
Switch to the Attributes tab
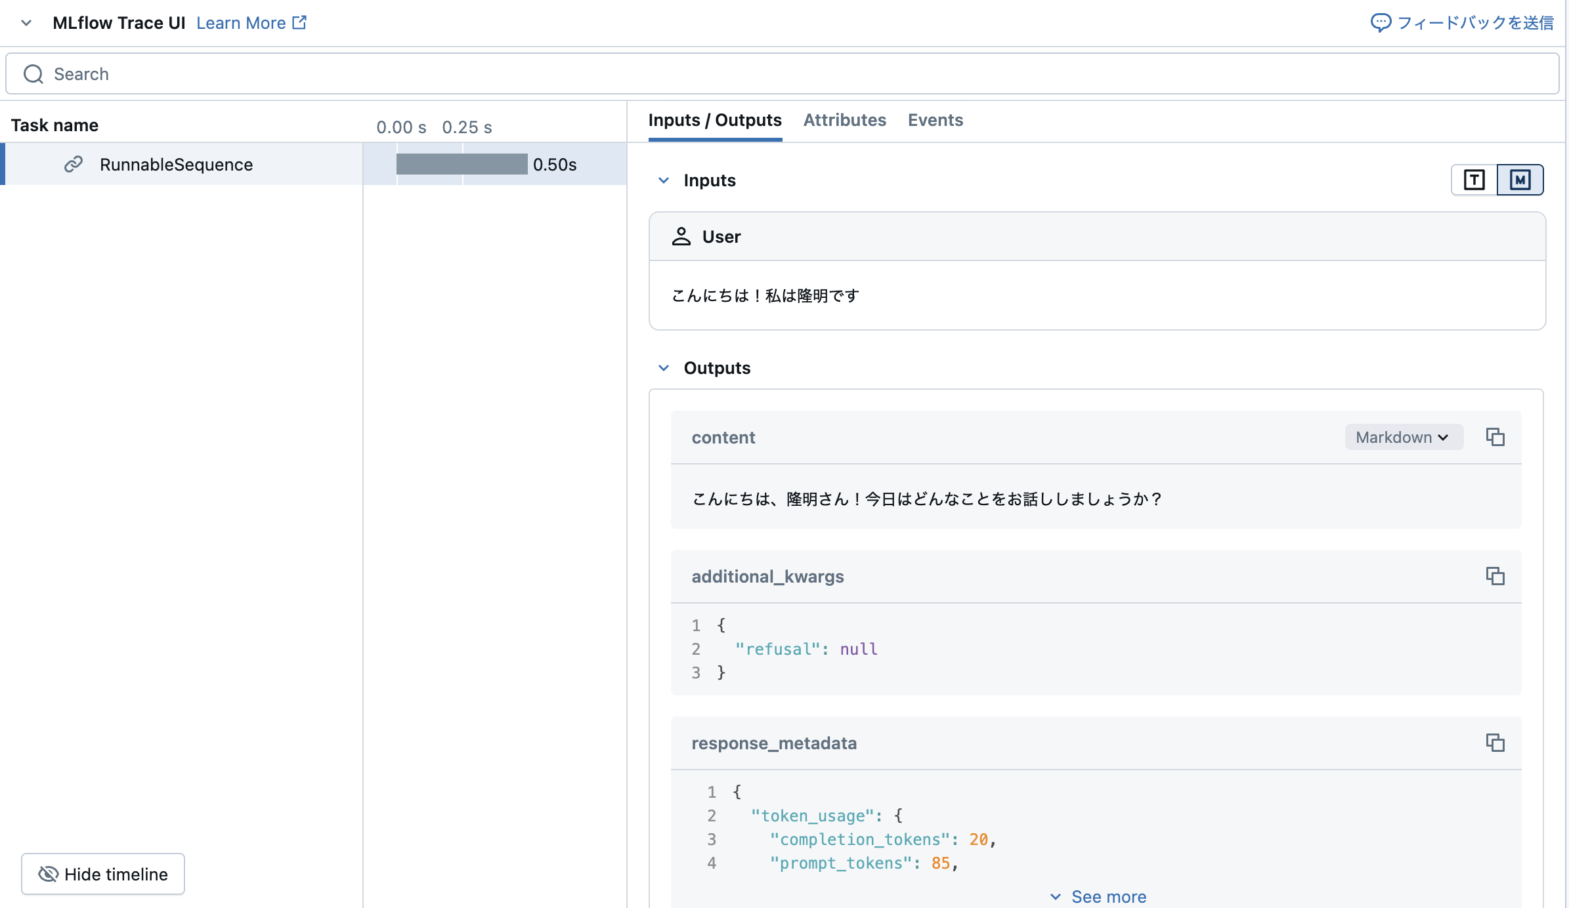coord(844,120)
